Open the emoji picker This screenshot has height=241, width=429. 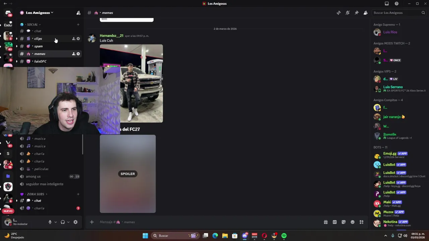pyautogui.click(x=353, y=222)
